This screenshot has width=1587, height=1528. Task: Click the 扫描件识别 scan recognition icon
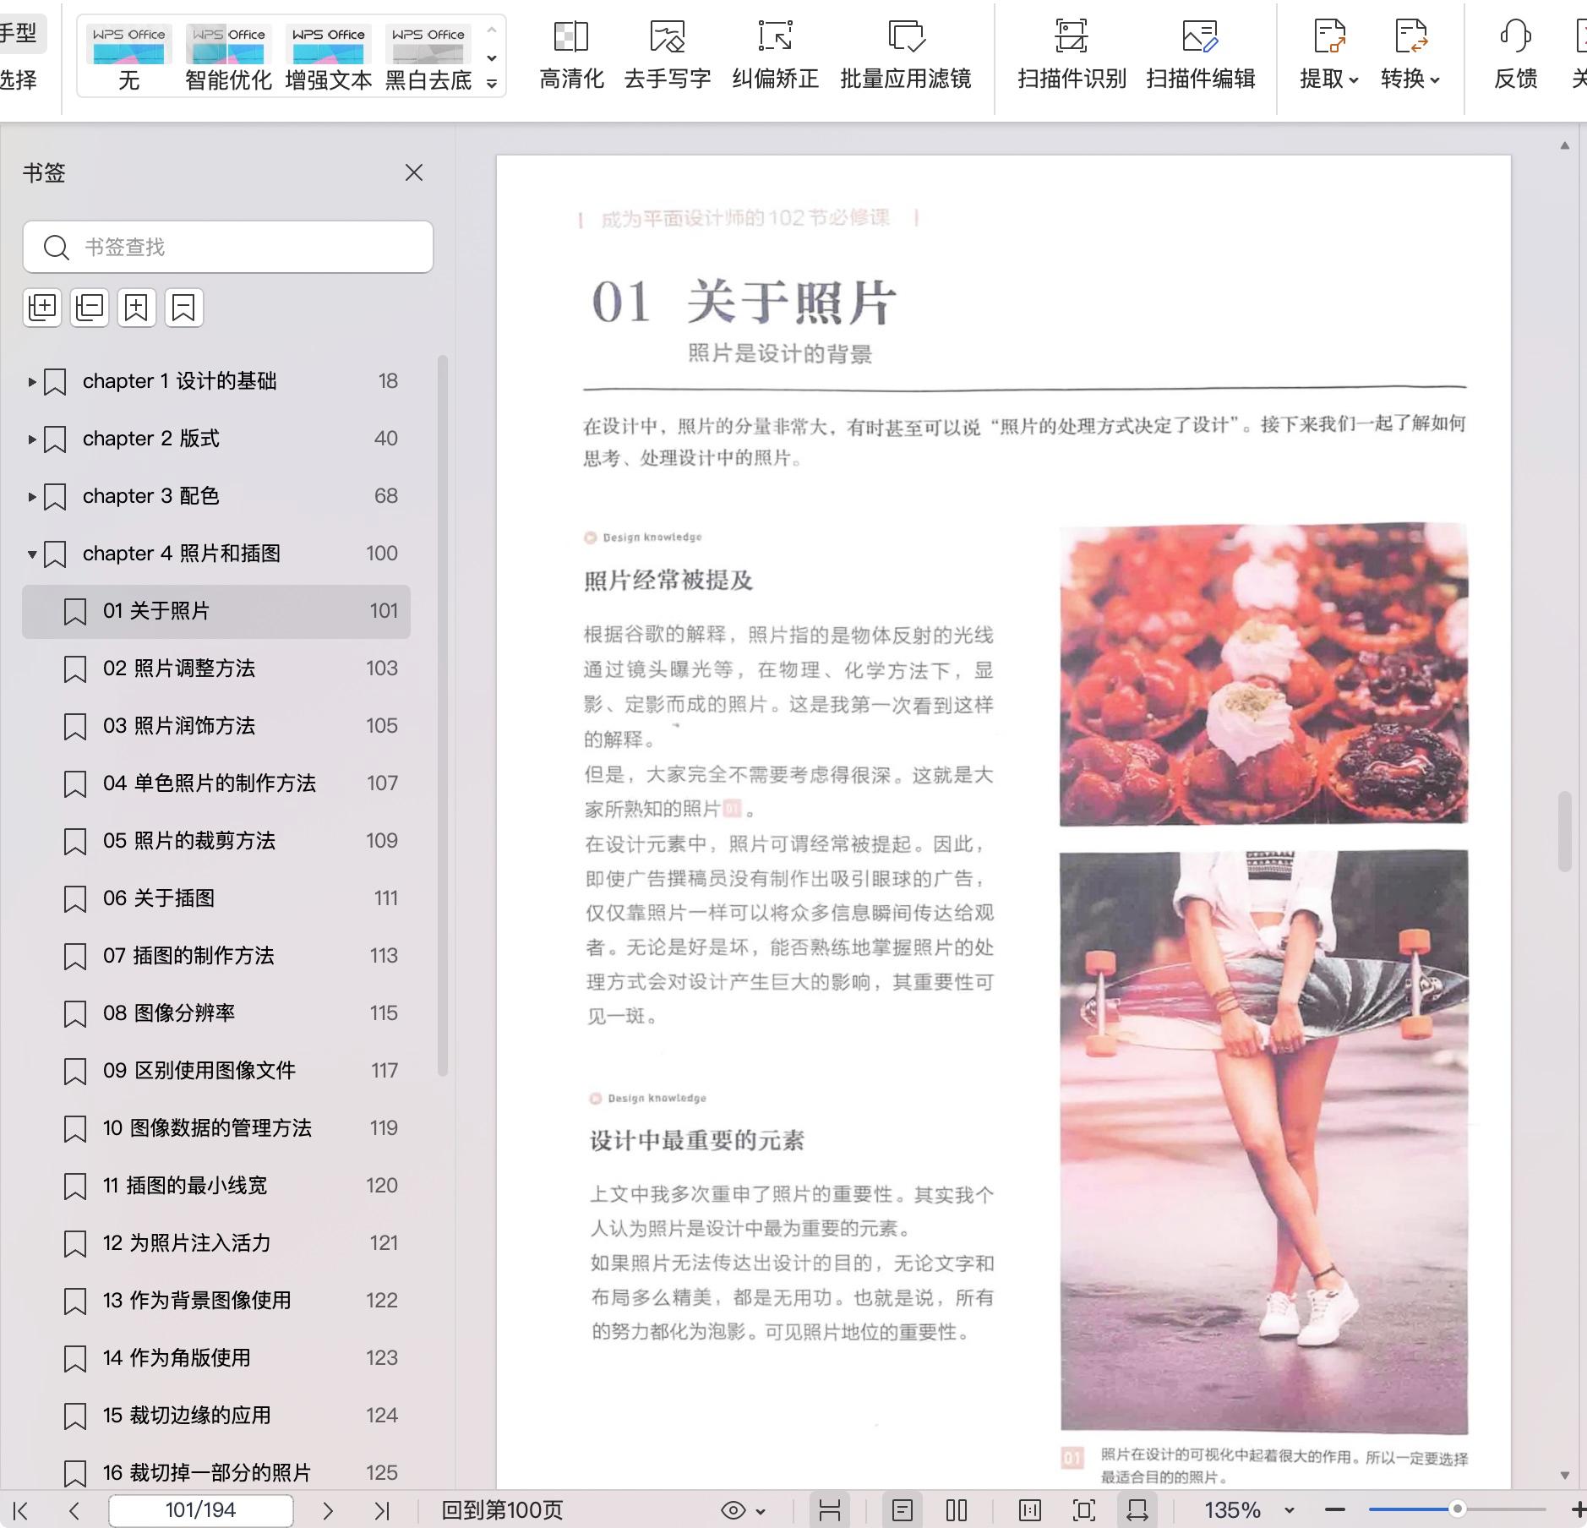point(1071,37)
